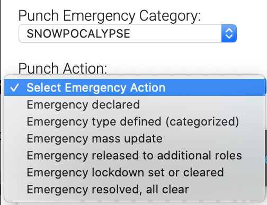
Task: Click the SNOWPOCALYPSE text in the selector
Action: (x=78, y=33)
